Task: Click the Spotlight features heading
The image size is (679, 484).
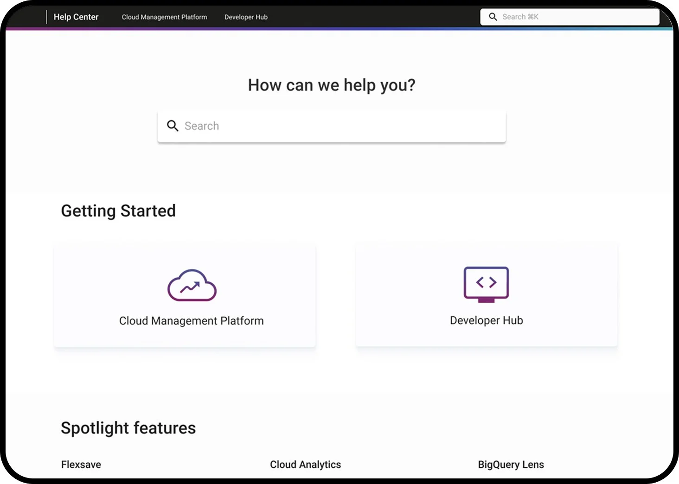Action: click(x=128, y=428)
